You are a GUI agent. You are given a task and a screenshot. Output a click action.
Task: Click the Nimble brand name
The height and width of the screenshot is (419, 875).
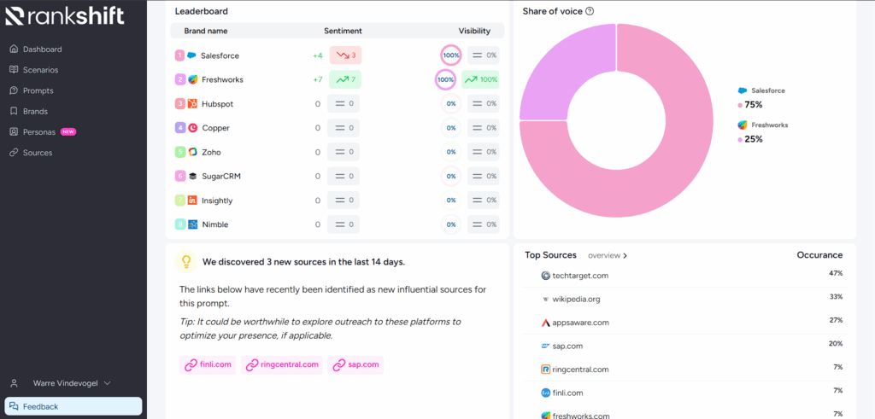tap(214, 224)
